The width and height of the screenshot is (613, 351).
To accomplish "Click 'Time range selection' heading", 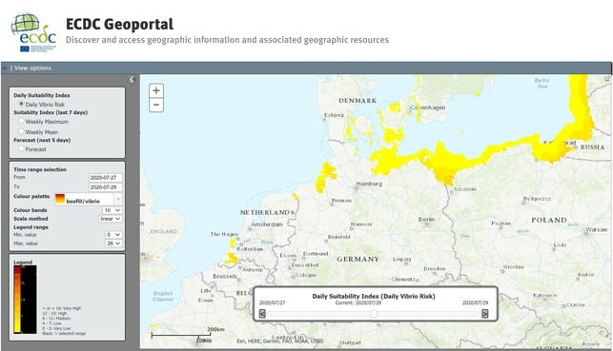I will tap(40, 169).
